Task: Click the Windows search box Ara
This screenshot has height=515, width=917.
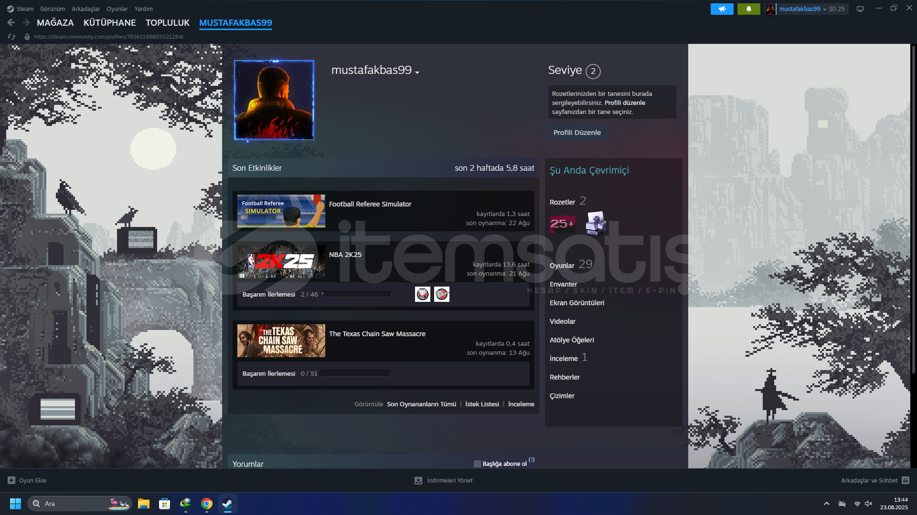Action: click(x=79, y=504)
